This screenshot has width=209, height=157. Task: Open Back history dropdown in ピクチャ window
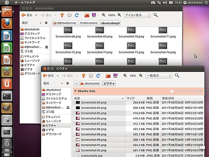pos(57,76)
